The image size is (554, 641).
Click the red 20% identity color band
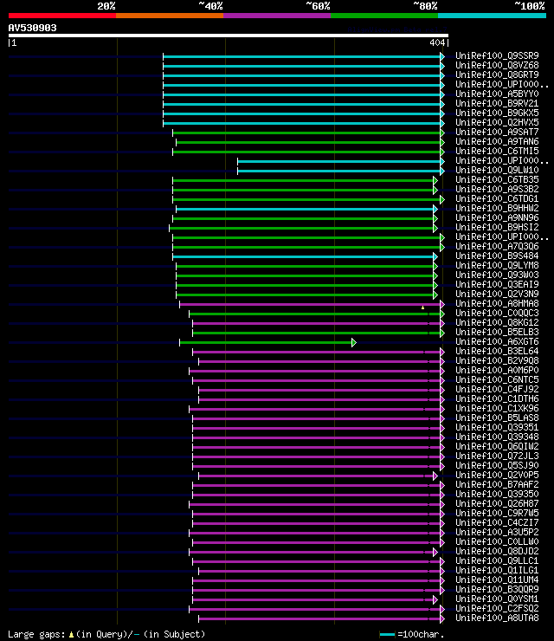click(62, 16)
